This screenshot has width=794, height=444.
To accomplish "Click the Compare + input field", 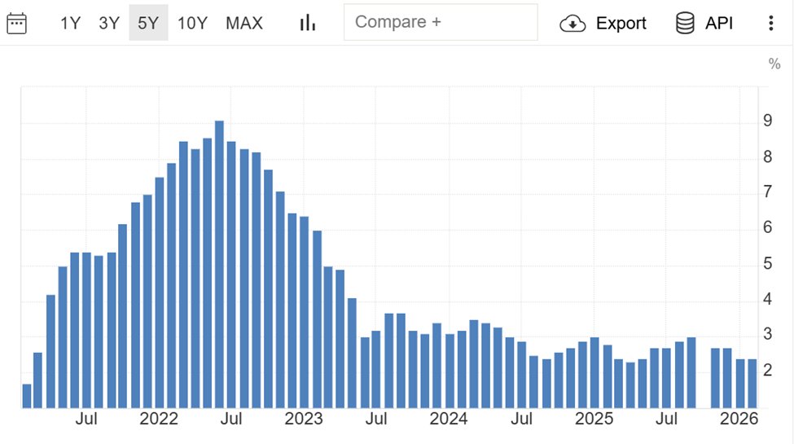I will click(x=441, y=22).
